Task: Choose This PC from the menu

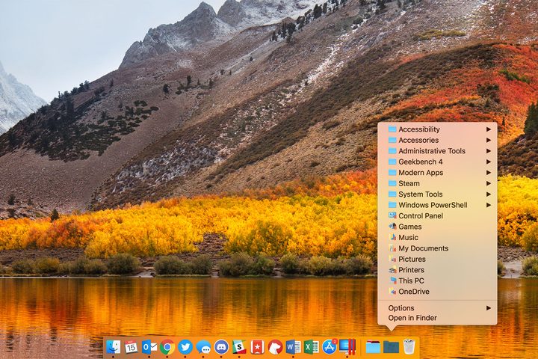Action: click(437, 280)
